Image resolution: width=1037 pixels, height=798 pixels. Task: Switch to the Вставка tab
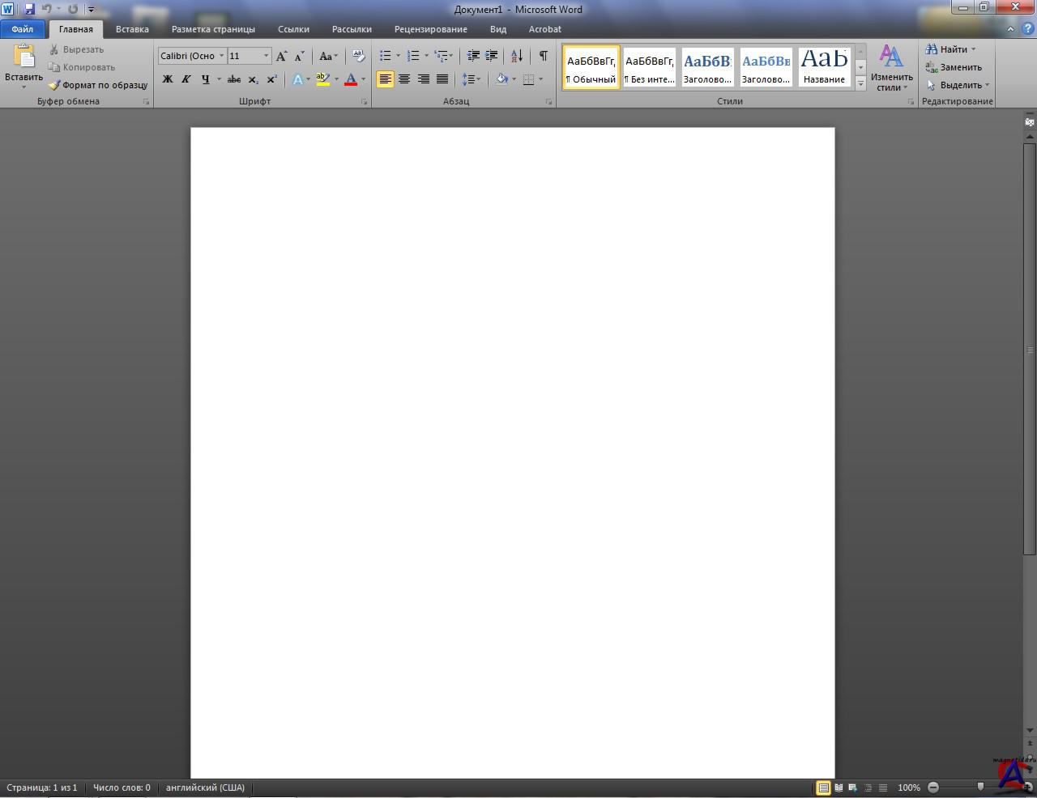point(132,29)
